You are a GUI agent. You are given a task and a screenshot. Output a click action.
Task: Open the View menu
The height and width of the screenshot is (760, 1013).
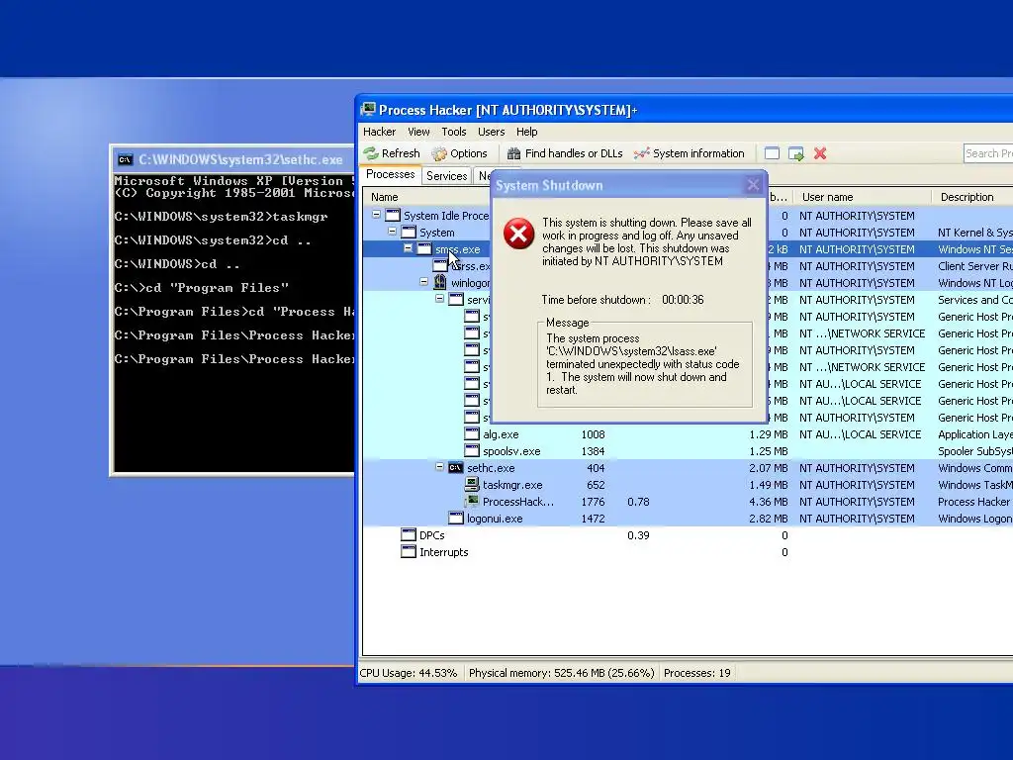[x=418, y=132]
